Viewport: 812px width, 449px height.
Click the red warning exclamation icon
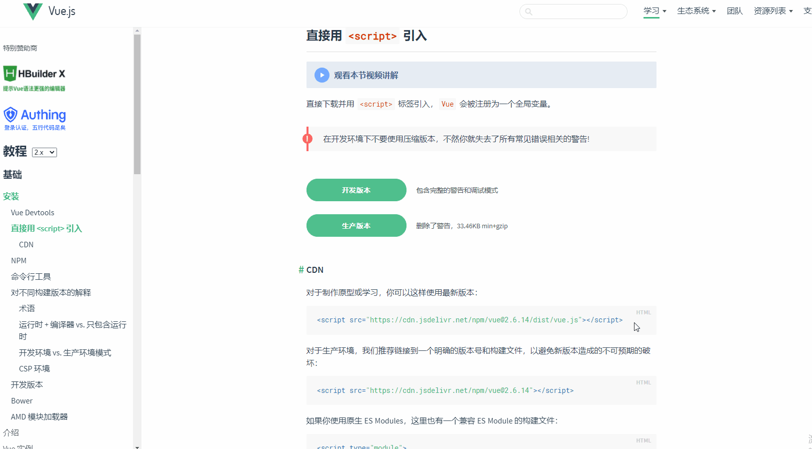[x=307, y=139]
